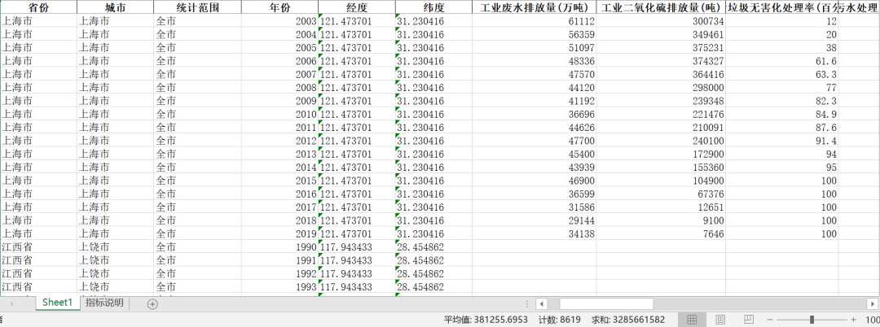Select the wastewater cell 61112
The height and width of the screenshot is (327, 880).
pyautogui.click(x=534, y=21)
